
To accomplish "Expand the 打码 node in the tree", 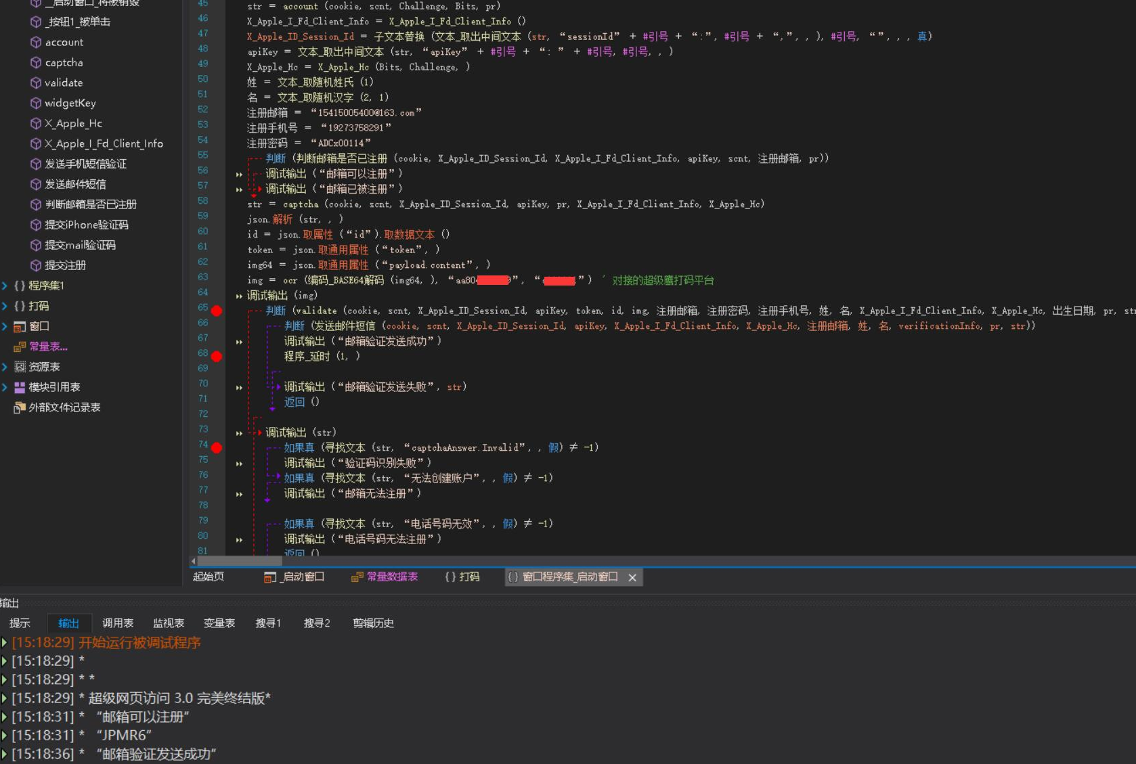I will click(5, 306).
